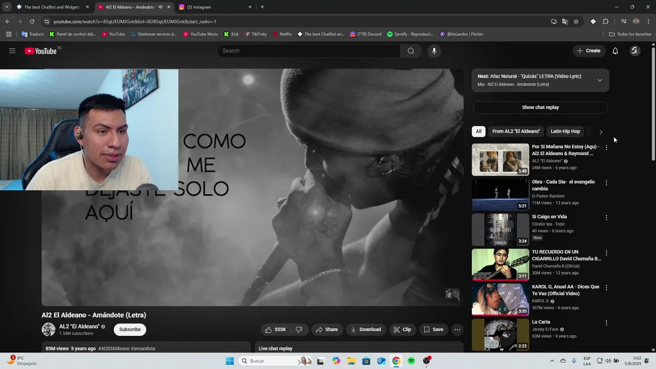The width and height of the screenshot is (656, 369).
Task: Open Bookmarks apps grid icon
Action: (x=9, y=34)
